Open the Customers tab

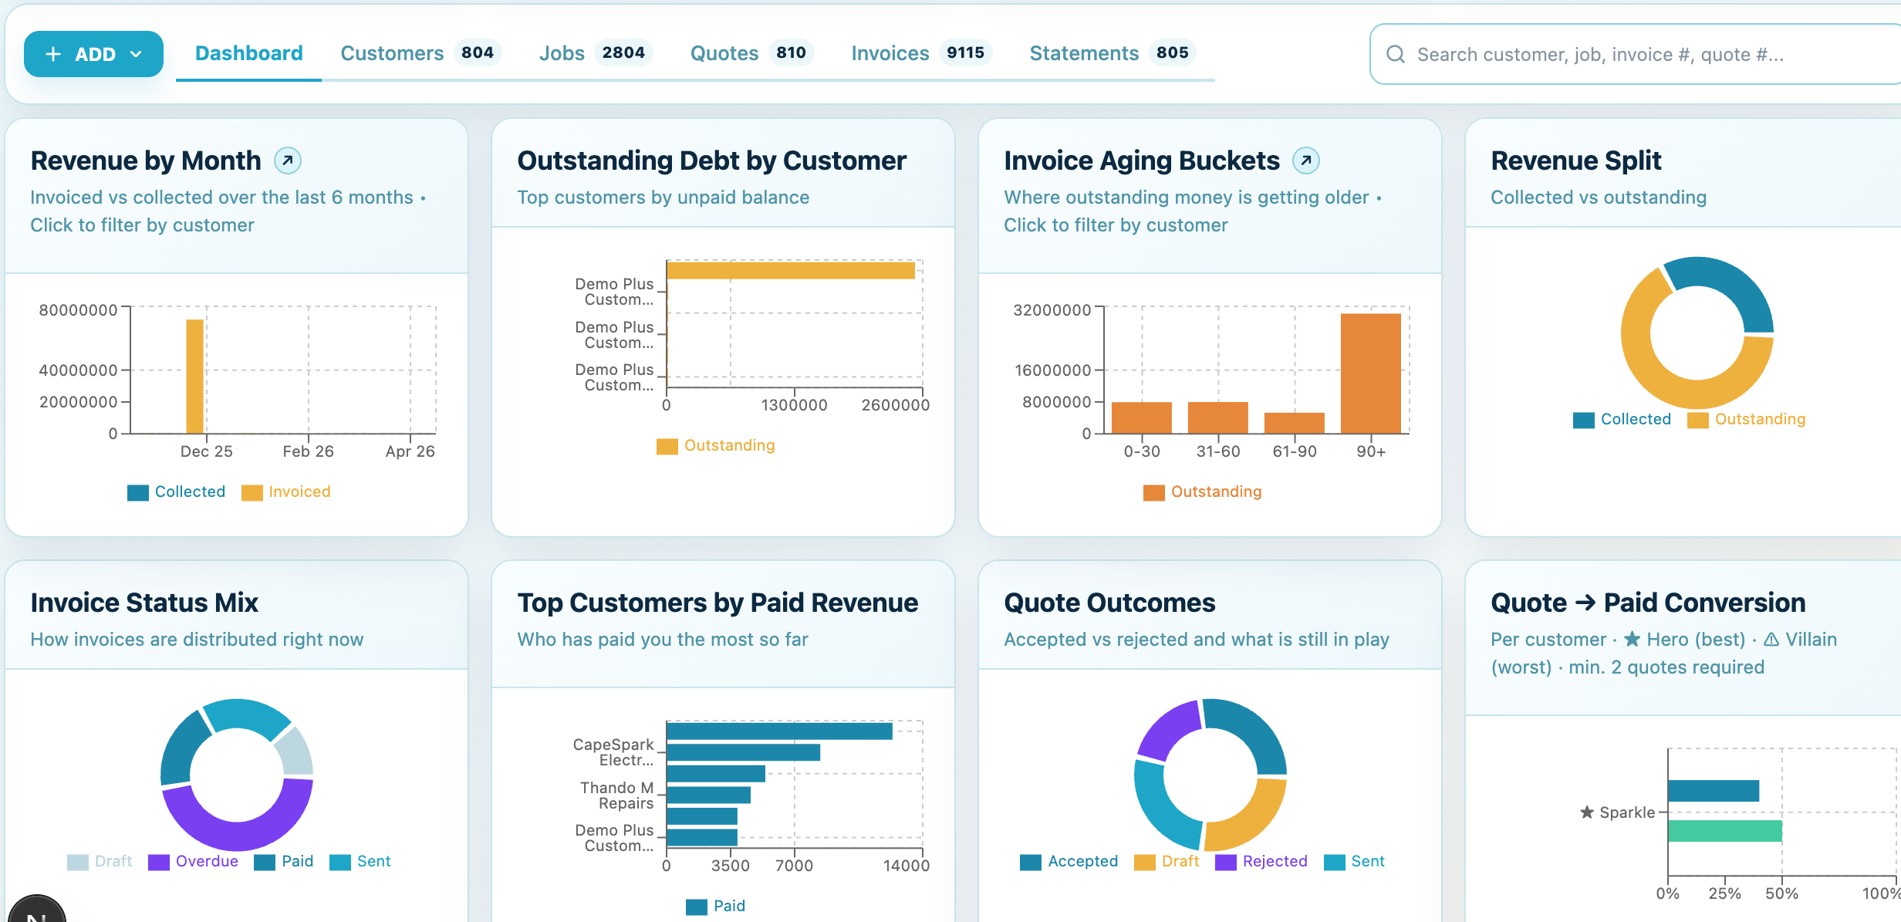tap(391, 52)
